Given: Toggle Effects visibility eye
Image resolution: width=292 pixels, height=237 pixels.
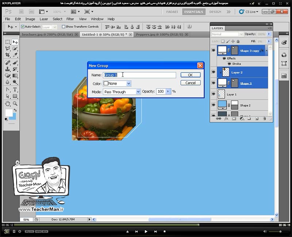Looking at the screenshot, I should pos(224,58).
